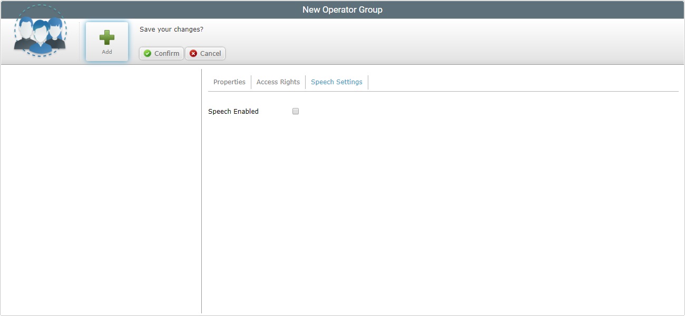Image resolution: width=685 pixels, height=316 pixels.
Task: Click Cancel to discard changes
Action: 205,53
